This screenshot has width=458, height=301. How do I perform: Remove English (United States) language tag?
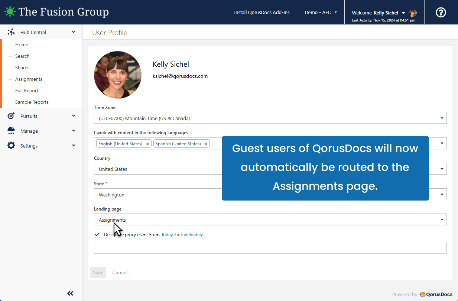(147, 144)
